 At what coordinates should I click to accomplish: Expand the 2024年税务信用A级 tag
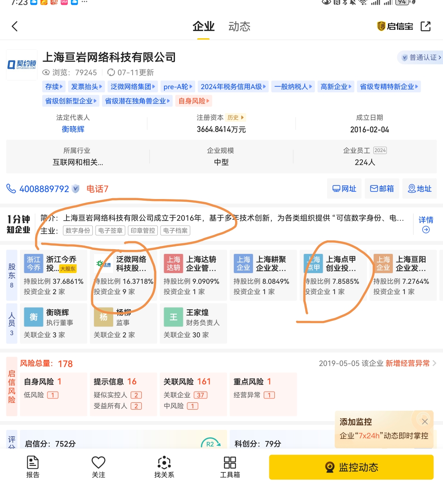(233, 87)
